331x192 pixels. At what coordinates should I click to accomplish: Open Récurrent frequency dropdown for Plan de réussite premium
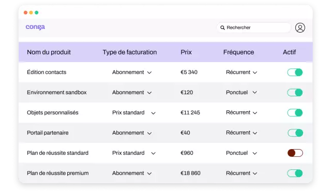[x=242, y=173]
